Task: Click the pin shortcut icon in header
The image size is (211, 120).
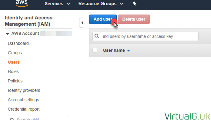Action: (x=134, y=4)
